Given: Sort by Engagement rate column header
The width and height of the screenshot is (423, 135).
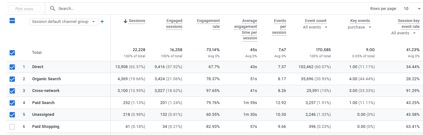Looking at the screenshot, I should 208,24.
